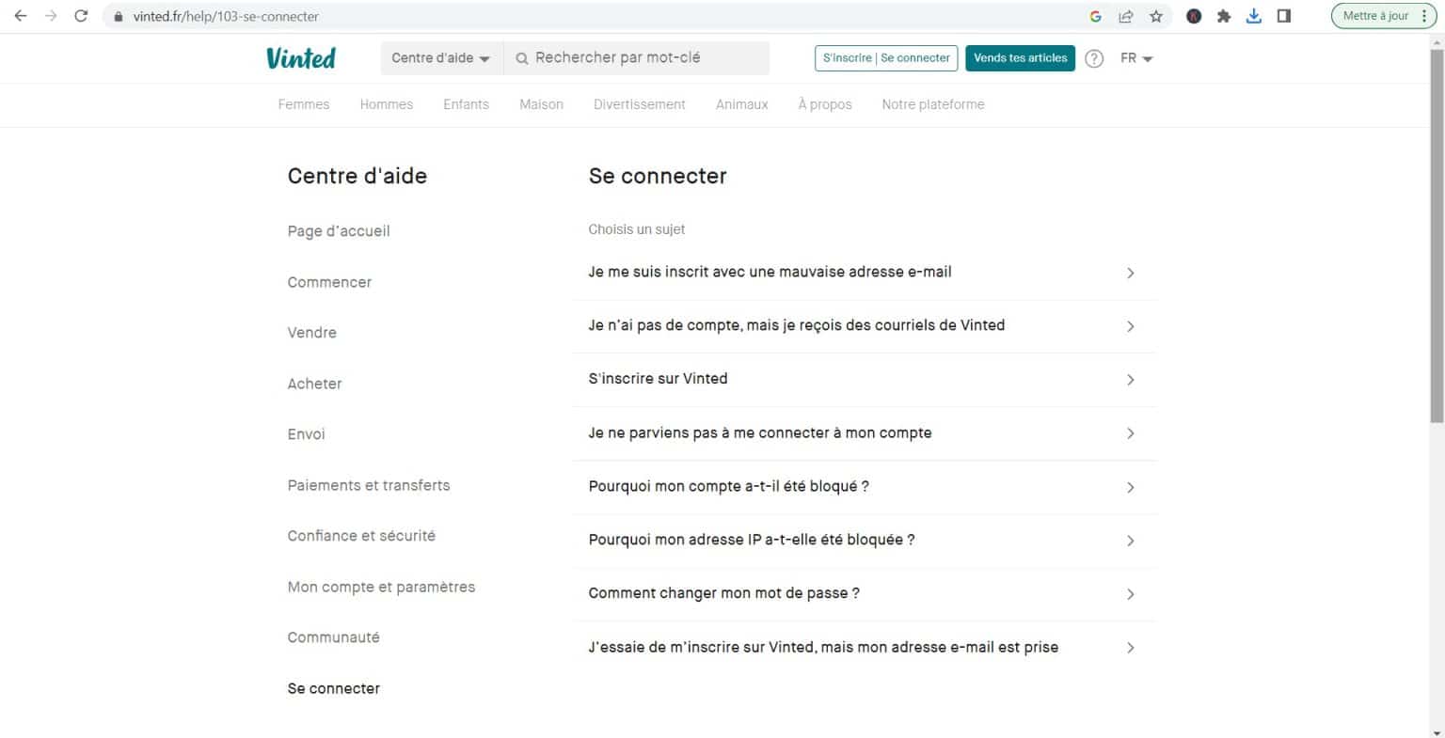The image size is (1445, 738).
Task: Bookmark this page via the star icon
Action: pos(1155,15)
